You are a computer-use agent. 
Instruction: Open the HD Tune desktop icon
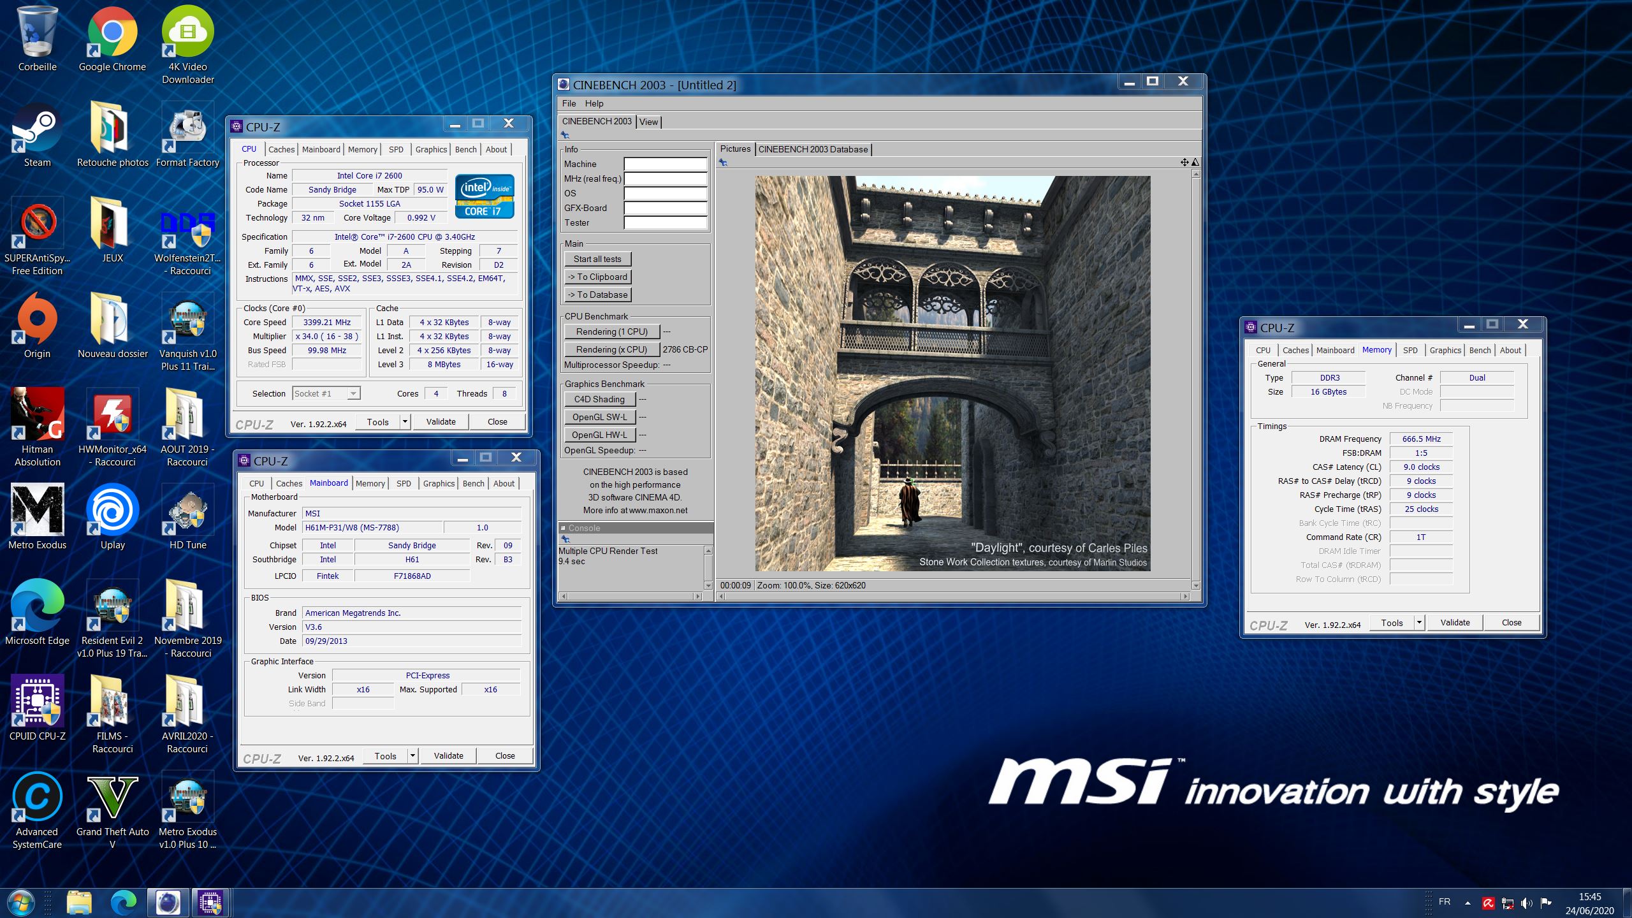coord(187,518)
